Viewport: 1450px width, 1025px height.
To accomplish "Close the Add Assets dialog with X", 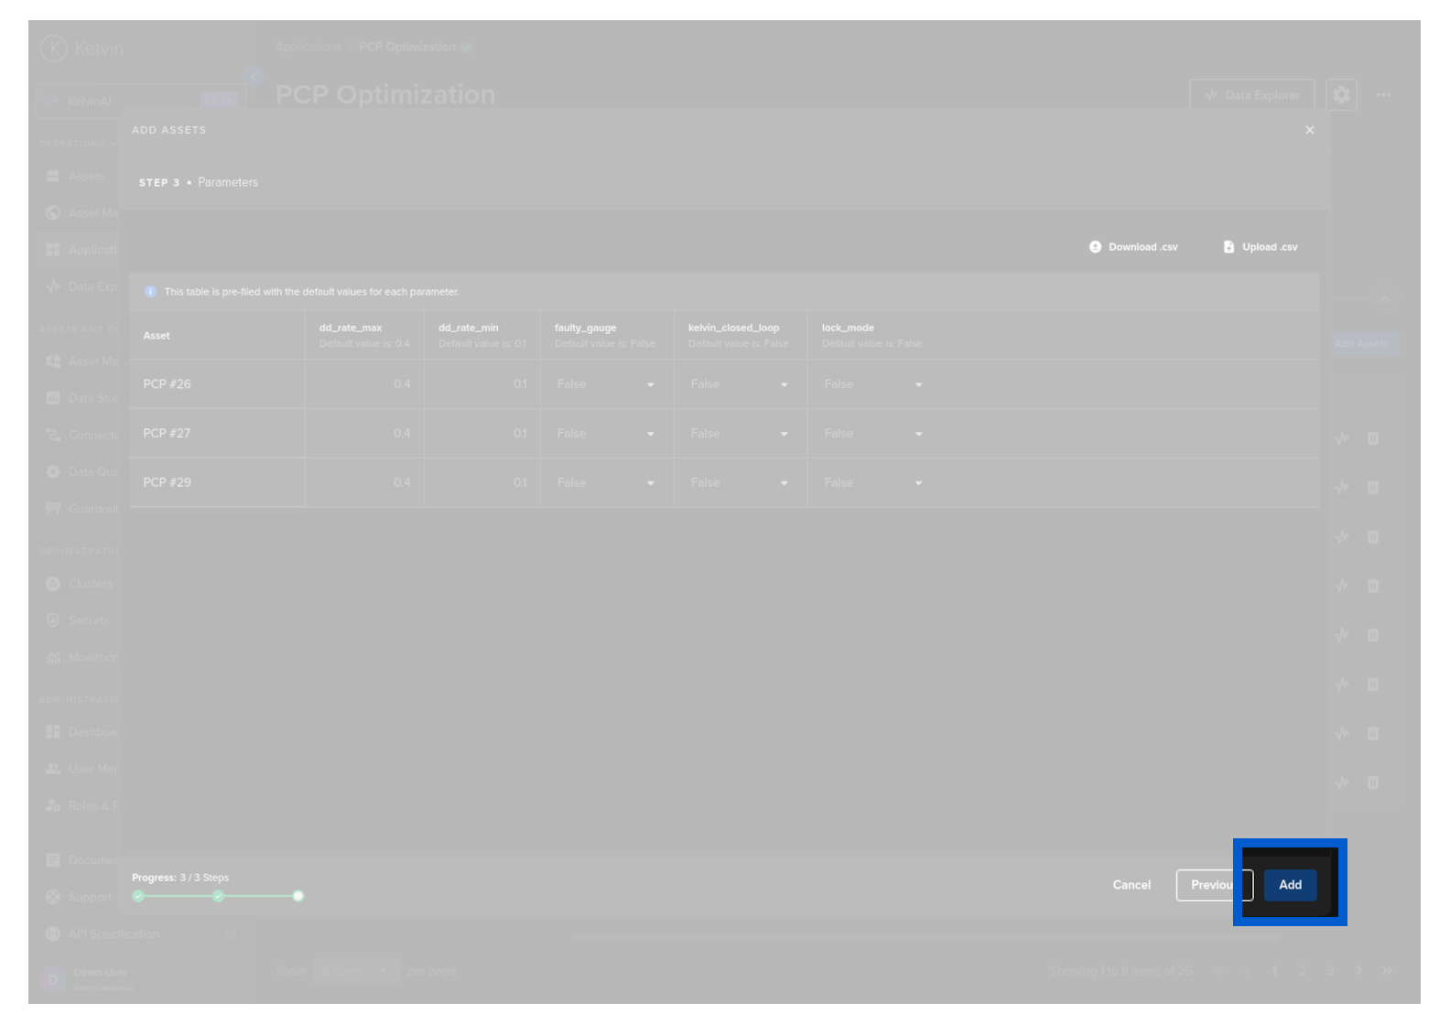I will (1310, 130).
